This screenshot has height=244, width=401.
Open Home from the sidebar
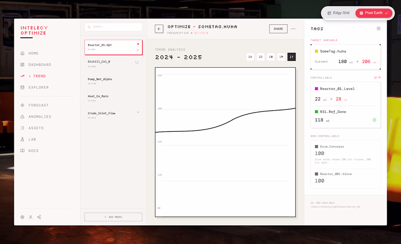[33, 54]
